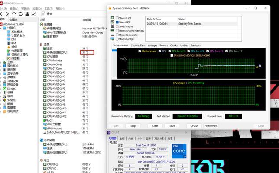Viewport: 279px width, 173px height.
Task: Click the CPUID button
Action: click(194, 126)
